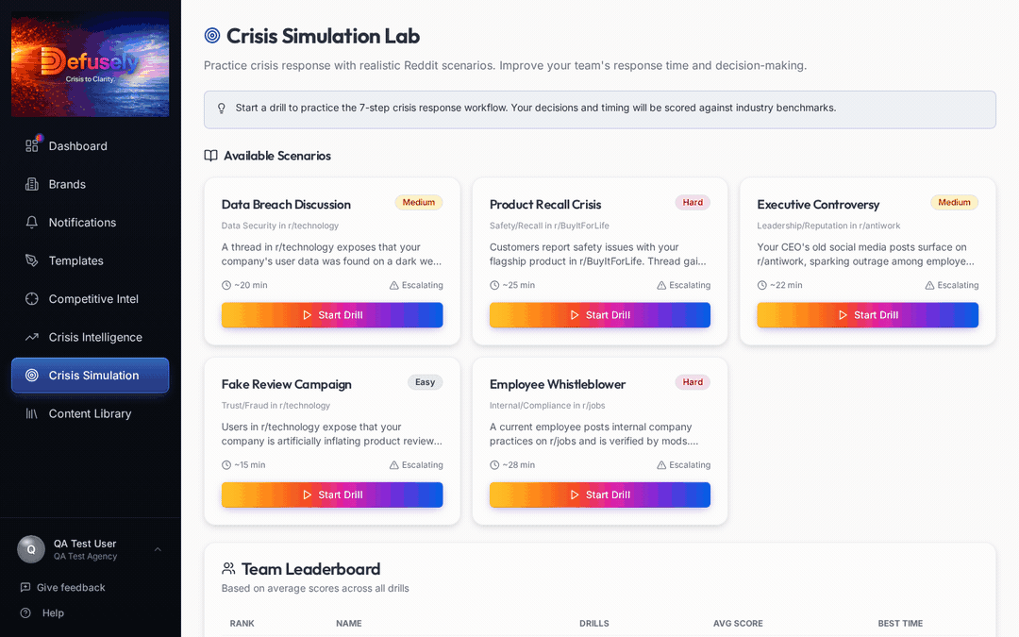Open the Content Library
The width and height of the screenshot is (1019, 637).
[x=89, y=413]
